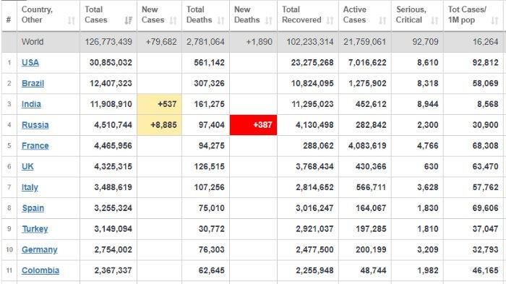Sort by Serious, Critical arrow icon
Image resolution: width=506 pixels, height=284 pixels.
pos(434,21)
